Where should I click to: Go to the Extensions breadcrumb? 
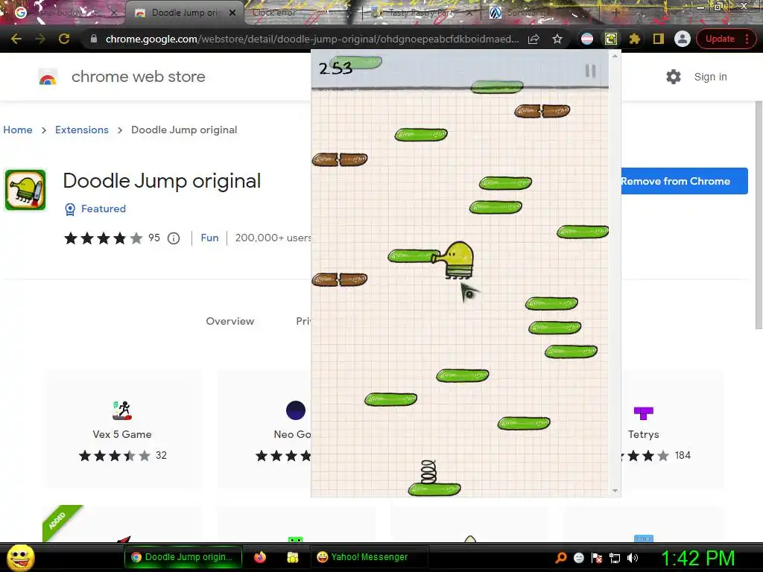(82, 130)
